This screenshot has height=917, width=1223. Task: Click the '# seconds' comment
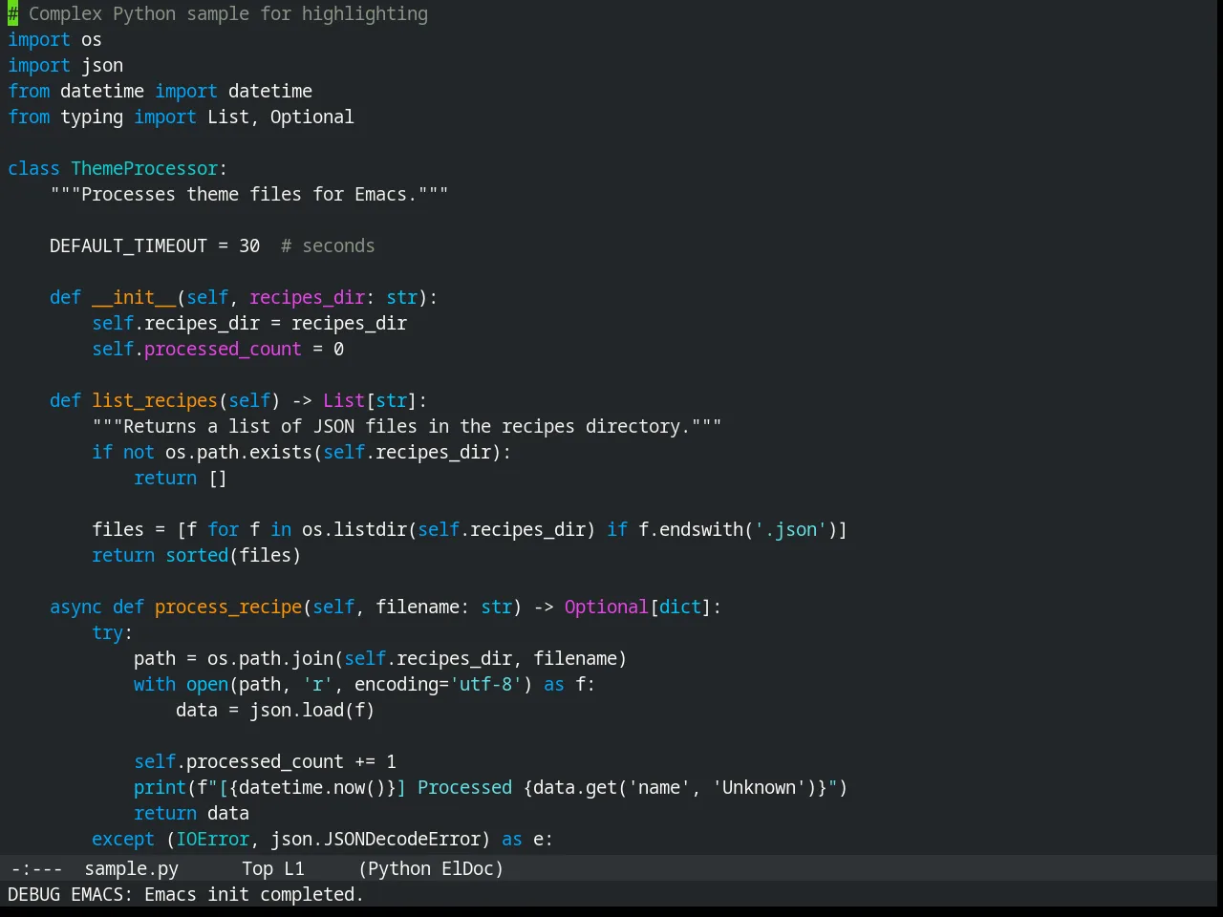(328, 245)
